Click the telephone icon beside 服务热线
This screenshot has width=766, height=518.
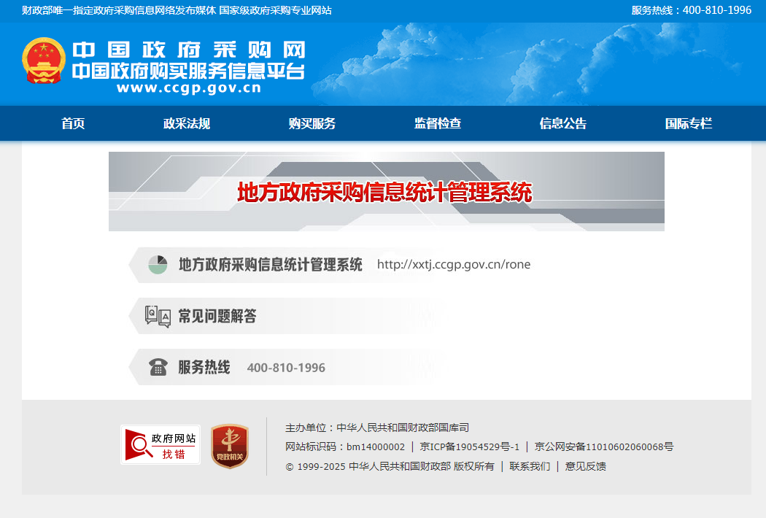[x=158, y=367]
